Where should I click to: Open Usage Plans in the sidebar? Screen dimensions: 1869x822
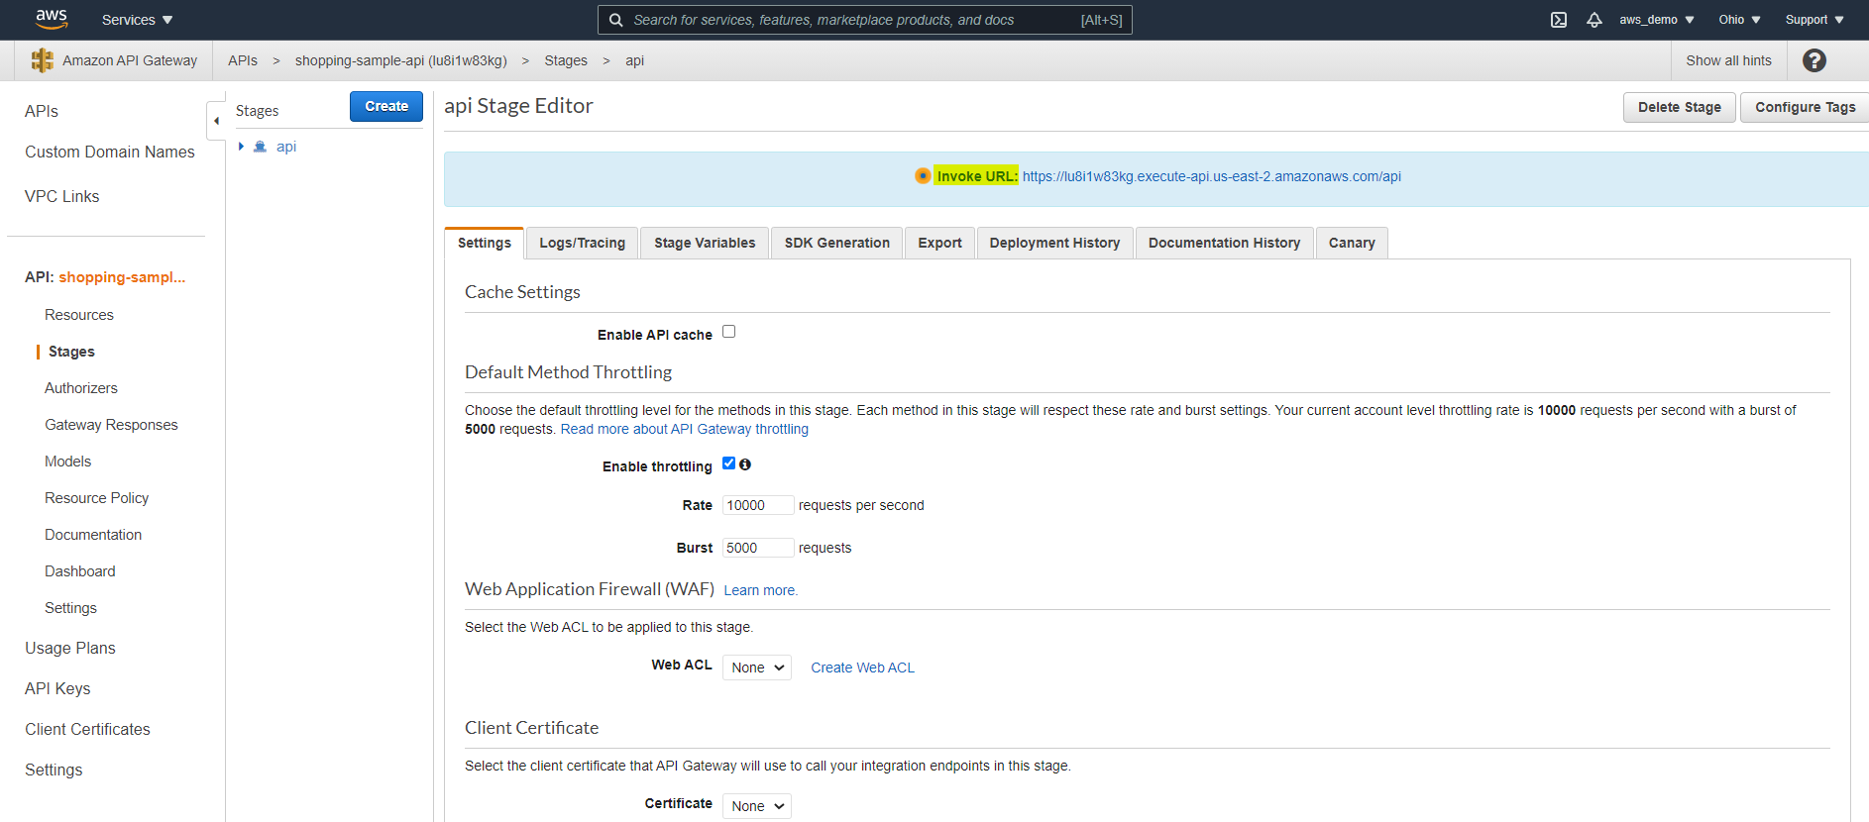point(70,648)
